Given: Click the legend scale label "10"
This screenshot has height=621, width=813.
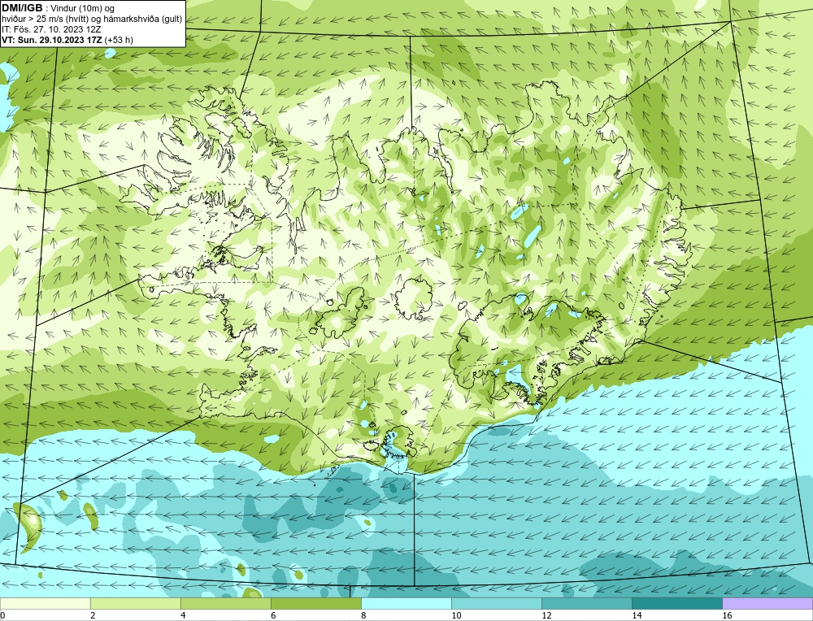Looking at the screenshot, I should tap(456, 615).
